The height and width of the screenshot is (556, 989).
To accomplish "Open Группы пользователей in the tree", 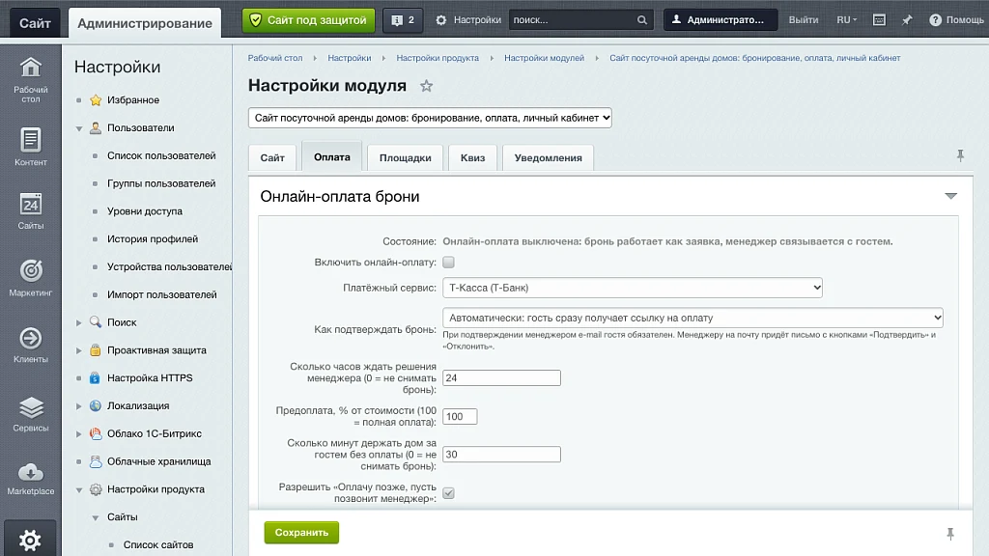I will tap(161, 183).
